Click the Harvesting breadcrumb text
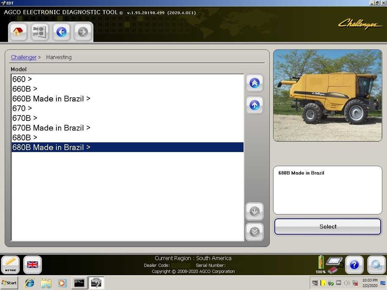The height and width of the screenshot is (290, 387). point(59,57)
